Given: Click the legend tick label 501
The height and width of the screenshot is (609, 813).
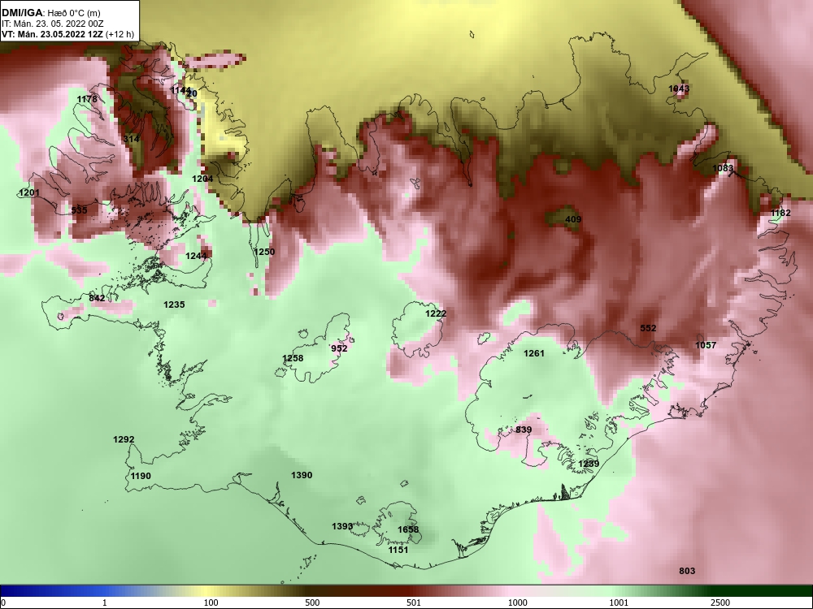Looking at the screenshot, I should [x=413, y=603].
